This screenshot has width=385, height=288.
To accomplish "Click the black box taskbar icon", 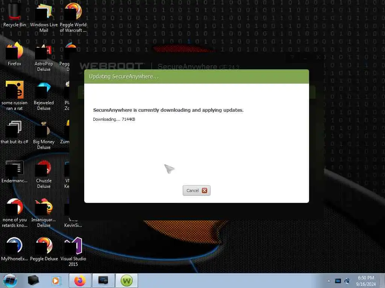I will pos(33,280).
